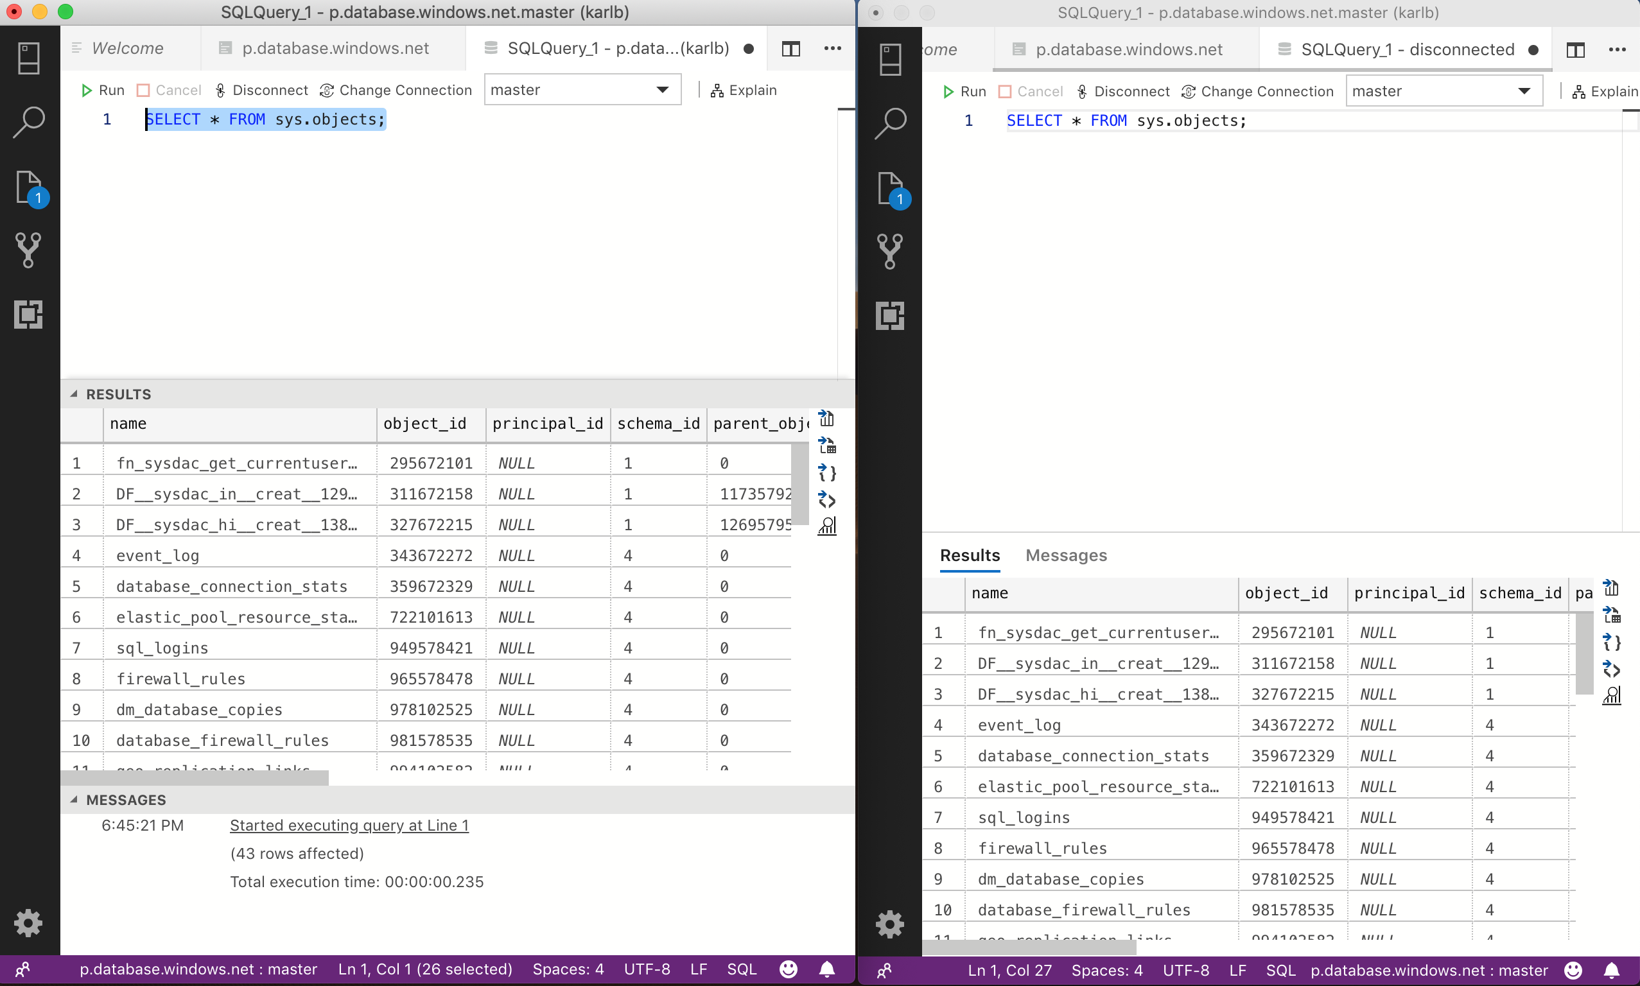Click horizontal scrollbar of left results grid
The width and height of the screenshot is (1640, 986).
point(195,778)
